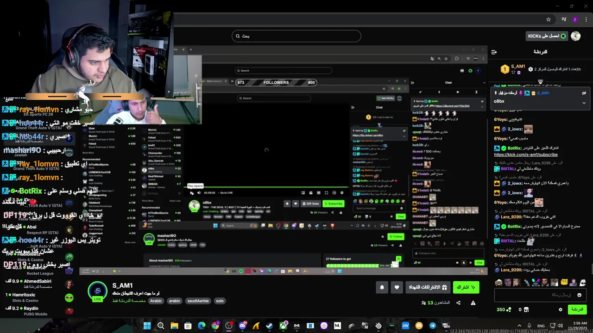Select the yellow cat emote in emote row
This screenshot has width=593, height=333.
(564, 283)
